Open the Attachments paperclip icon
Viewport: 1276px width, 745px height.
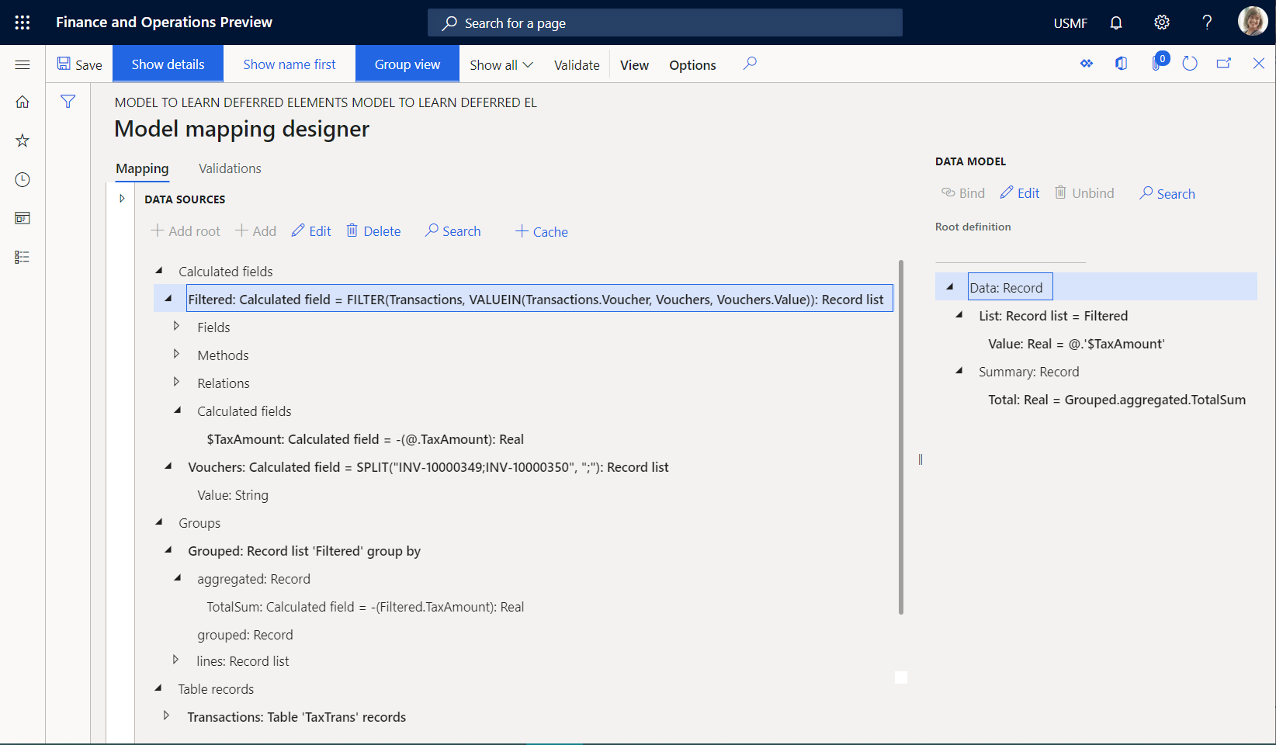click(x=1156, y=63)
